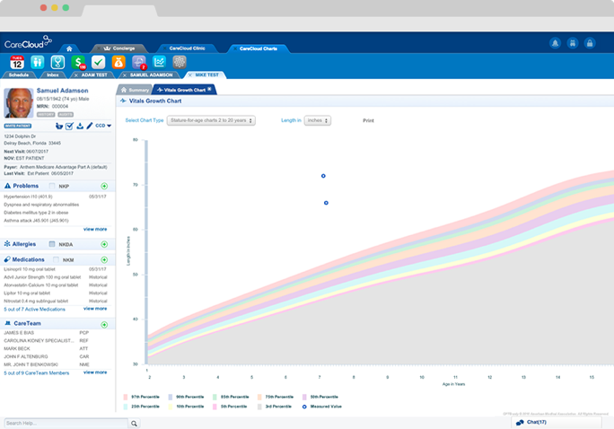This screenshot has height=429, width=614.
Task: Open the analytics line chart icon
Action: tap(160, 62)
